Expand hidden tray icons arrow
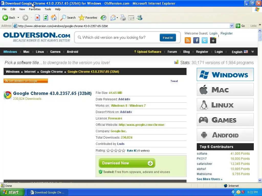Image resolution: width=262 pixels, height=196 pixels. pos(233,192)
